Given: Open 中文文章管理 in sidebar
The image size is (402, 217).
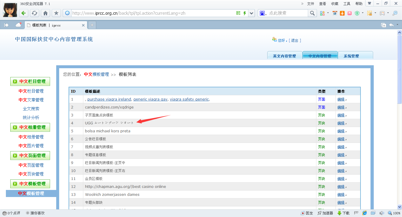Looking at the screenshot, I should (31, 100).
